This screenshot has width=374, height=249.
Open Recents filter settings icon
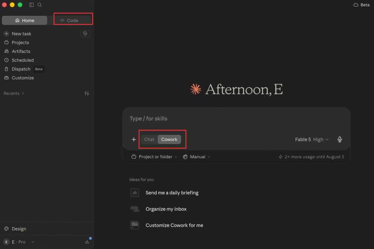coord(87,93)
